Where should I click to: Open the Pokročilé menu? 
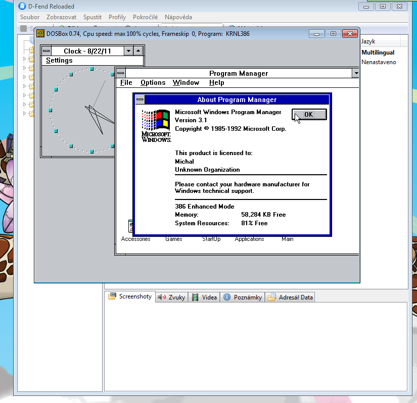[x=145, y=17]
